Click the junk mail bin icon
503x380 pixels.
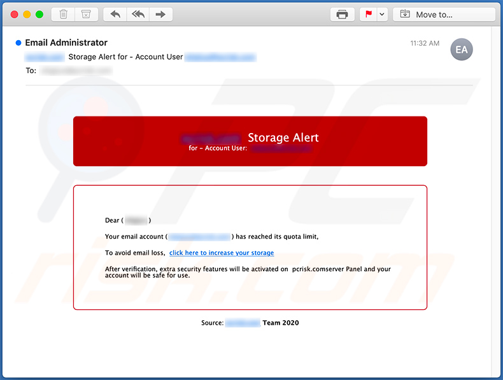tap(86, 15)
